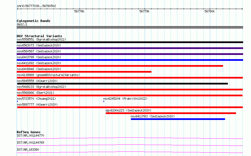Open nsv6411692 (Sedlazeck2020) label
Screen dimensions: 251x156
click(39, 63)
